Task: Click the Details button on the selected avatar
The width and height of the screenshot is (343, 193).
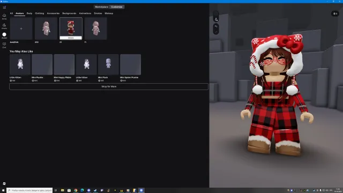Action: click(x=71, y=38)
